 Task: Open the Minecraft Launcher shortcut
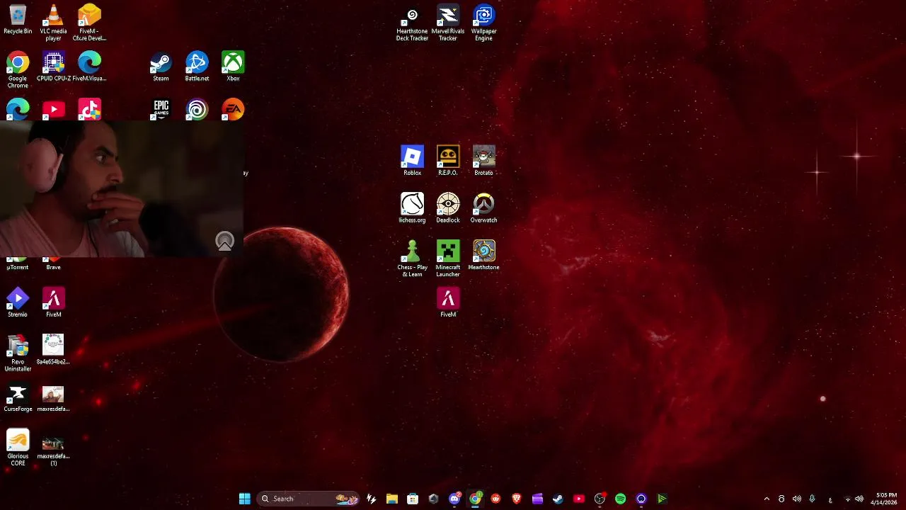coord(447,259)
